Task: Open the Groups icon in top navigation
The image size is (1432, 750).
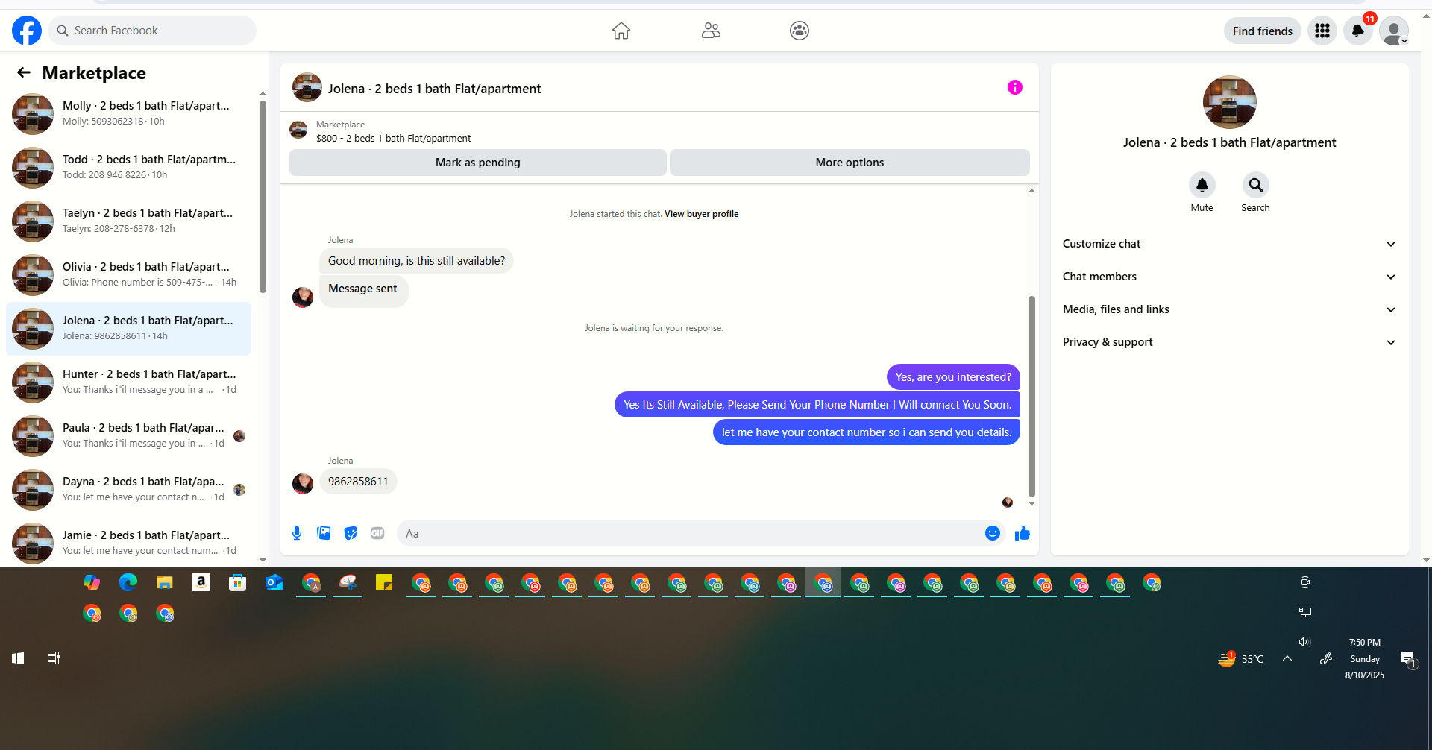Action: [800, 31]
